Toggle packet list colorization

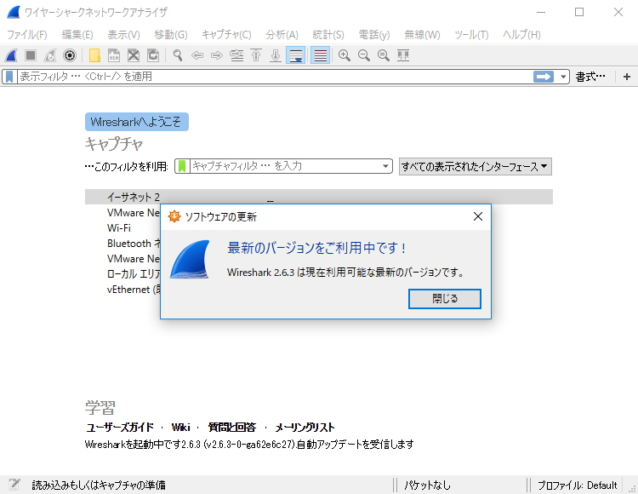(x=320, y=55)
